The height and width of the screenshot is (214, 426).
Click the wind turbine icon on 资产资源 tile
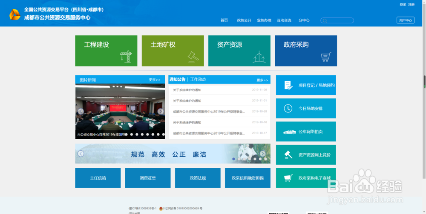tap(259, 56)
